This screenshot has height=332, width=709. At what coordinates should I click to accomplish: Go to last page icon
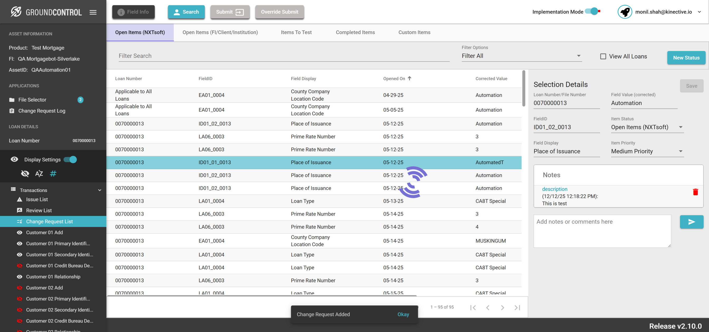pos(517,308)
